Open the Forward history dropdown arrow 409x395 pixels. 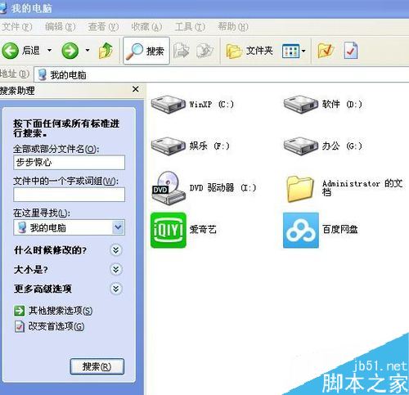[88, 51]
